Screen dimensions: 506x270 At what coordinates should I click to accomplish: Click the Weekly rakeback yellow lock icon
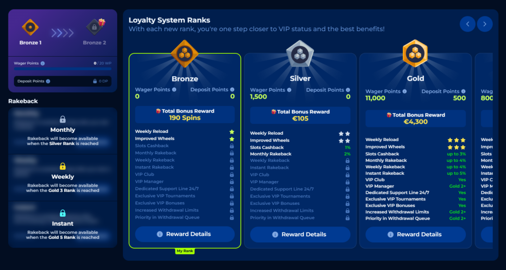63,166
